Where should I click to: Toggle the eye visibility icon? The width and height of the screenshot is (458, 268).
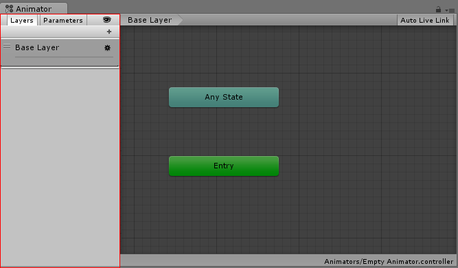107,20
